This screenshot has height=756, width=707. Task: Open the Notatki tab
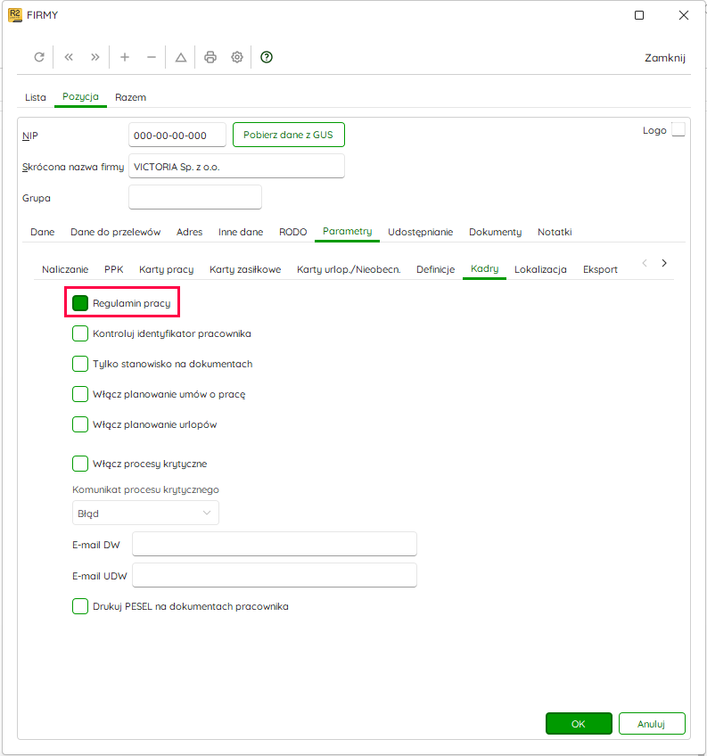[x=555, y=233]
